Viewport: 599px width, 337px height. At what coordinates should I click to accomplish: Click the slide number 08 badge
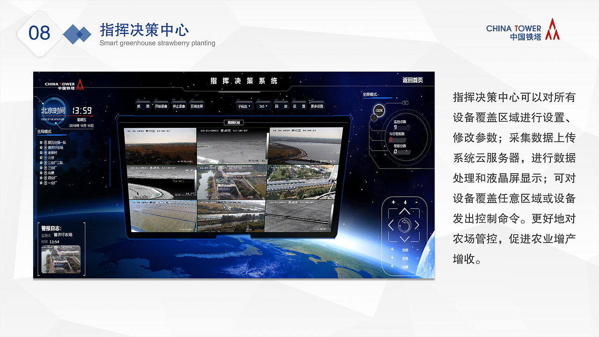pyautogui.click(x=39, y=33)
